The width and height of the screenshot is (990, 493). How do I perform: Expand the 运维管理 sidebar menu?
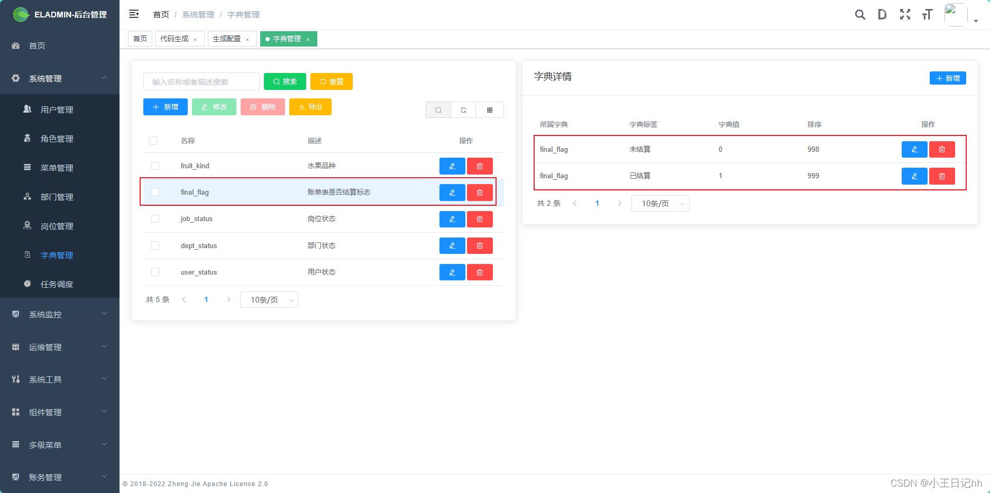pos(60,347)
